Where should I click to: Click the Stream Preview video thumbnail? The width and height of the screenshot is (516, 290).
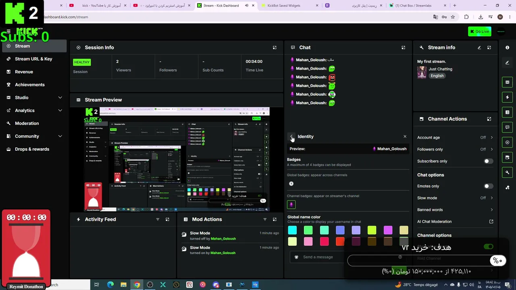tap(177, 159)
